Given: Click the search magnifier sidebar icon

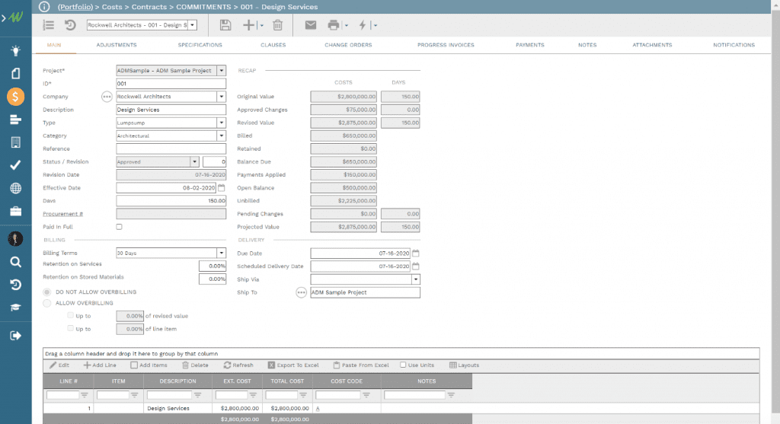Looking at the screenshot, I should [x=15, y=262].
